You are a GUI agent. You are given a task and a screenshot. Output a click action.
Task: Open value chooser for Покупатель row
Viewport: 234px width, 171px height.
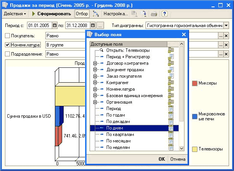tap(221, 36)
